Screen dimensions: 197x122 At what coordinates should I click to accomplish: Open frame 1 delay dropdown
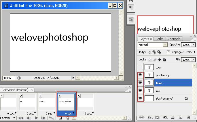click(16, 113)
